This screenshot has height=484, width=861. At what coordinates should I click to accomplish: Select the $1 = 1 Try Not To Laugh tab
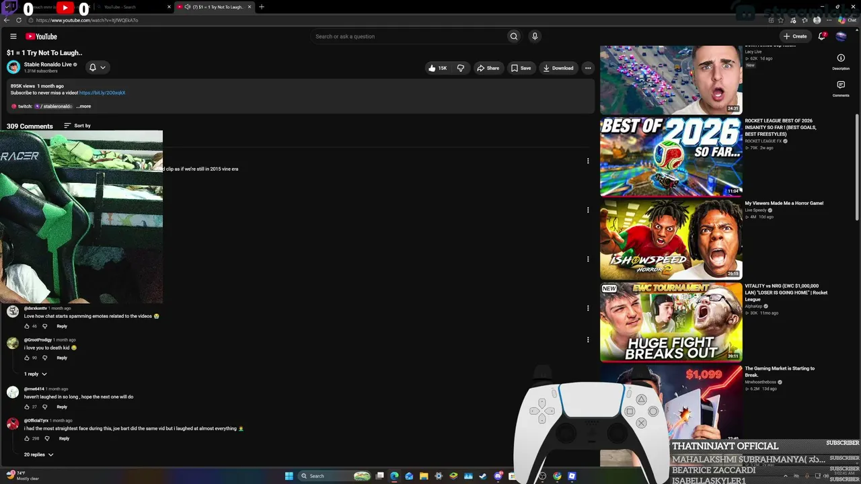(x=215, y=7)
